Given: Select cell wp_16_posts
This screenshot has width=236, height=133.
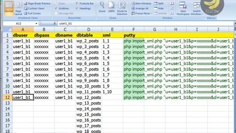Looking at the screenshot, I should point(88,120).
